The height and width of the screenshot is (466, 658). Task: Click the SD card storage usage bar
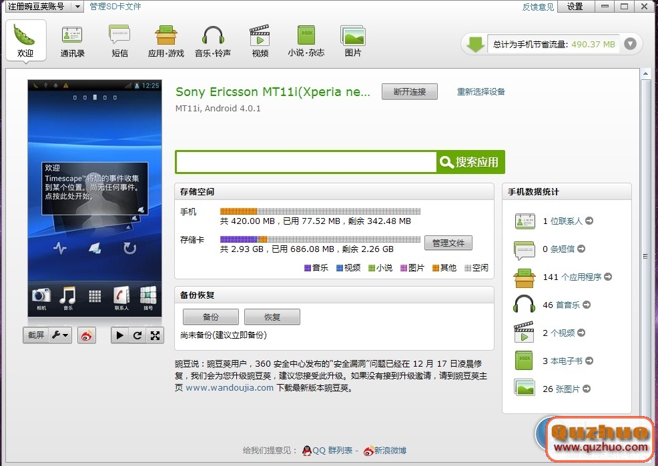coord(320,239)
